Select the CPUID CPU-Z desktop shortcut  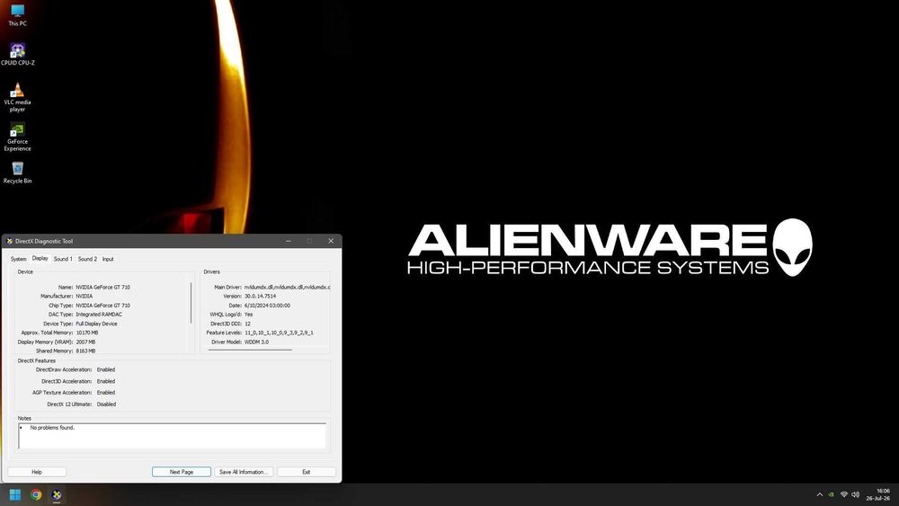click(17, 55)
